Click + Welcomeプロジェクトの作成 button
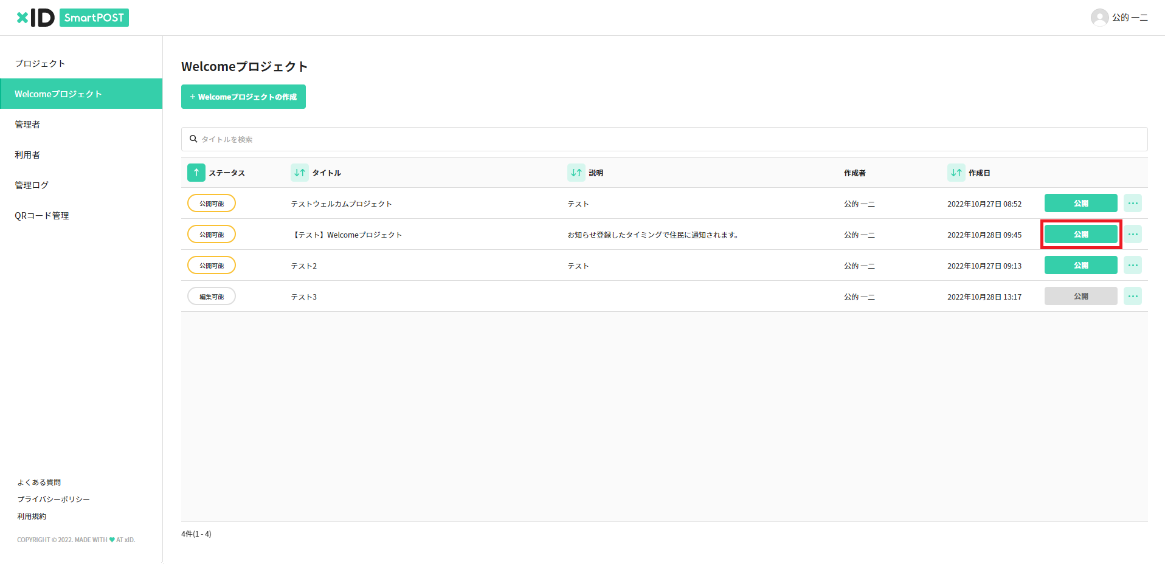Screen dimensions: 1165x564 243,97
